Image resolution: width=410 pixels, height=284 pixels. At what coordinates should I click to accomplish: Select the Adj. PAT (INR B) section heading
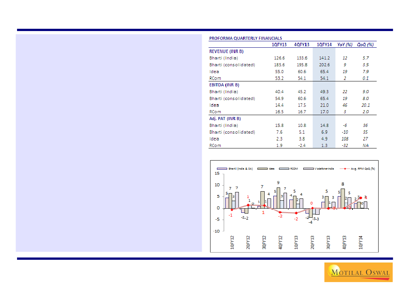[225, 119]
